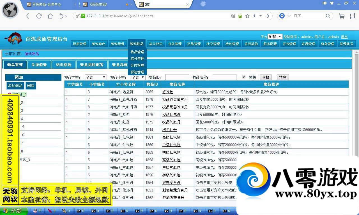Click the 添加物品 button
Screen dimensions: 359x215
pos(15,86)
